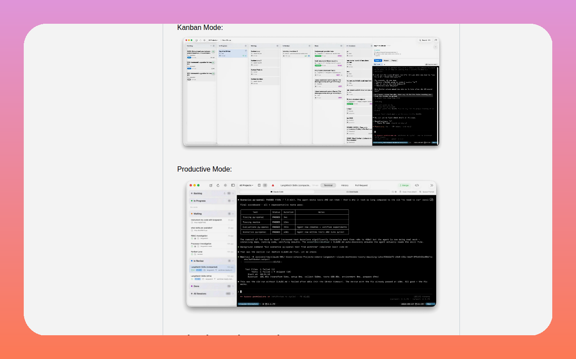
Task: Click the double-chevron collapse icon in Productive Mode
Action: [x=431, y=185]
